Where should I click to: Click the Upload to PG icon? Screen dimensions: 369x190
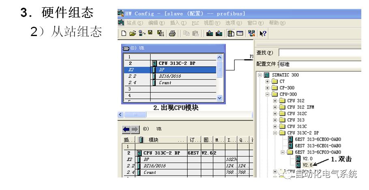219,33
